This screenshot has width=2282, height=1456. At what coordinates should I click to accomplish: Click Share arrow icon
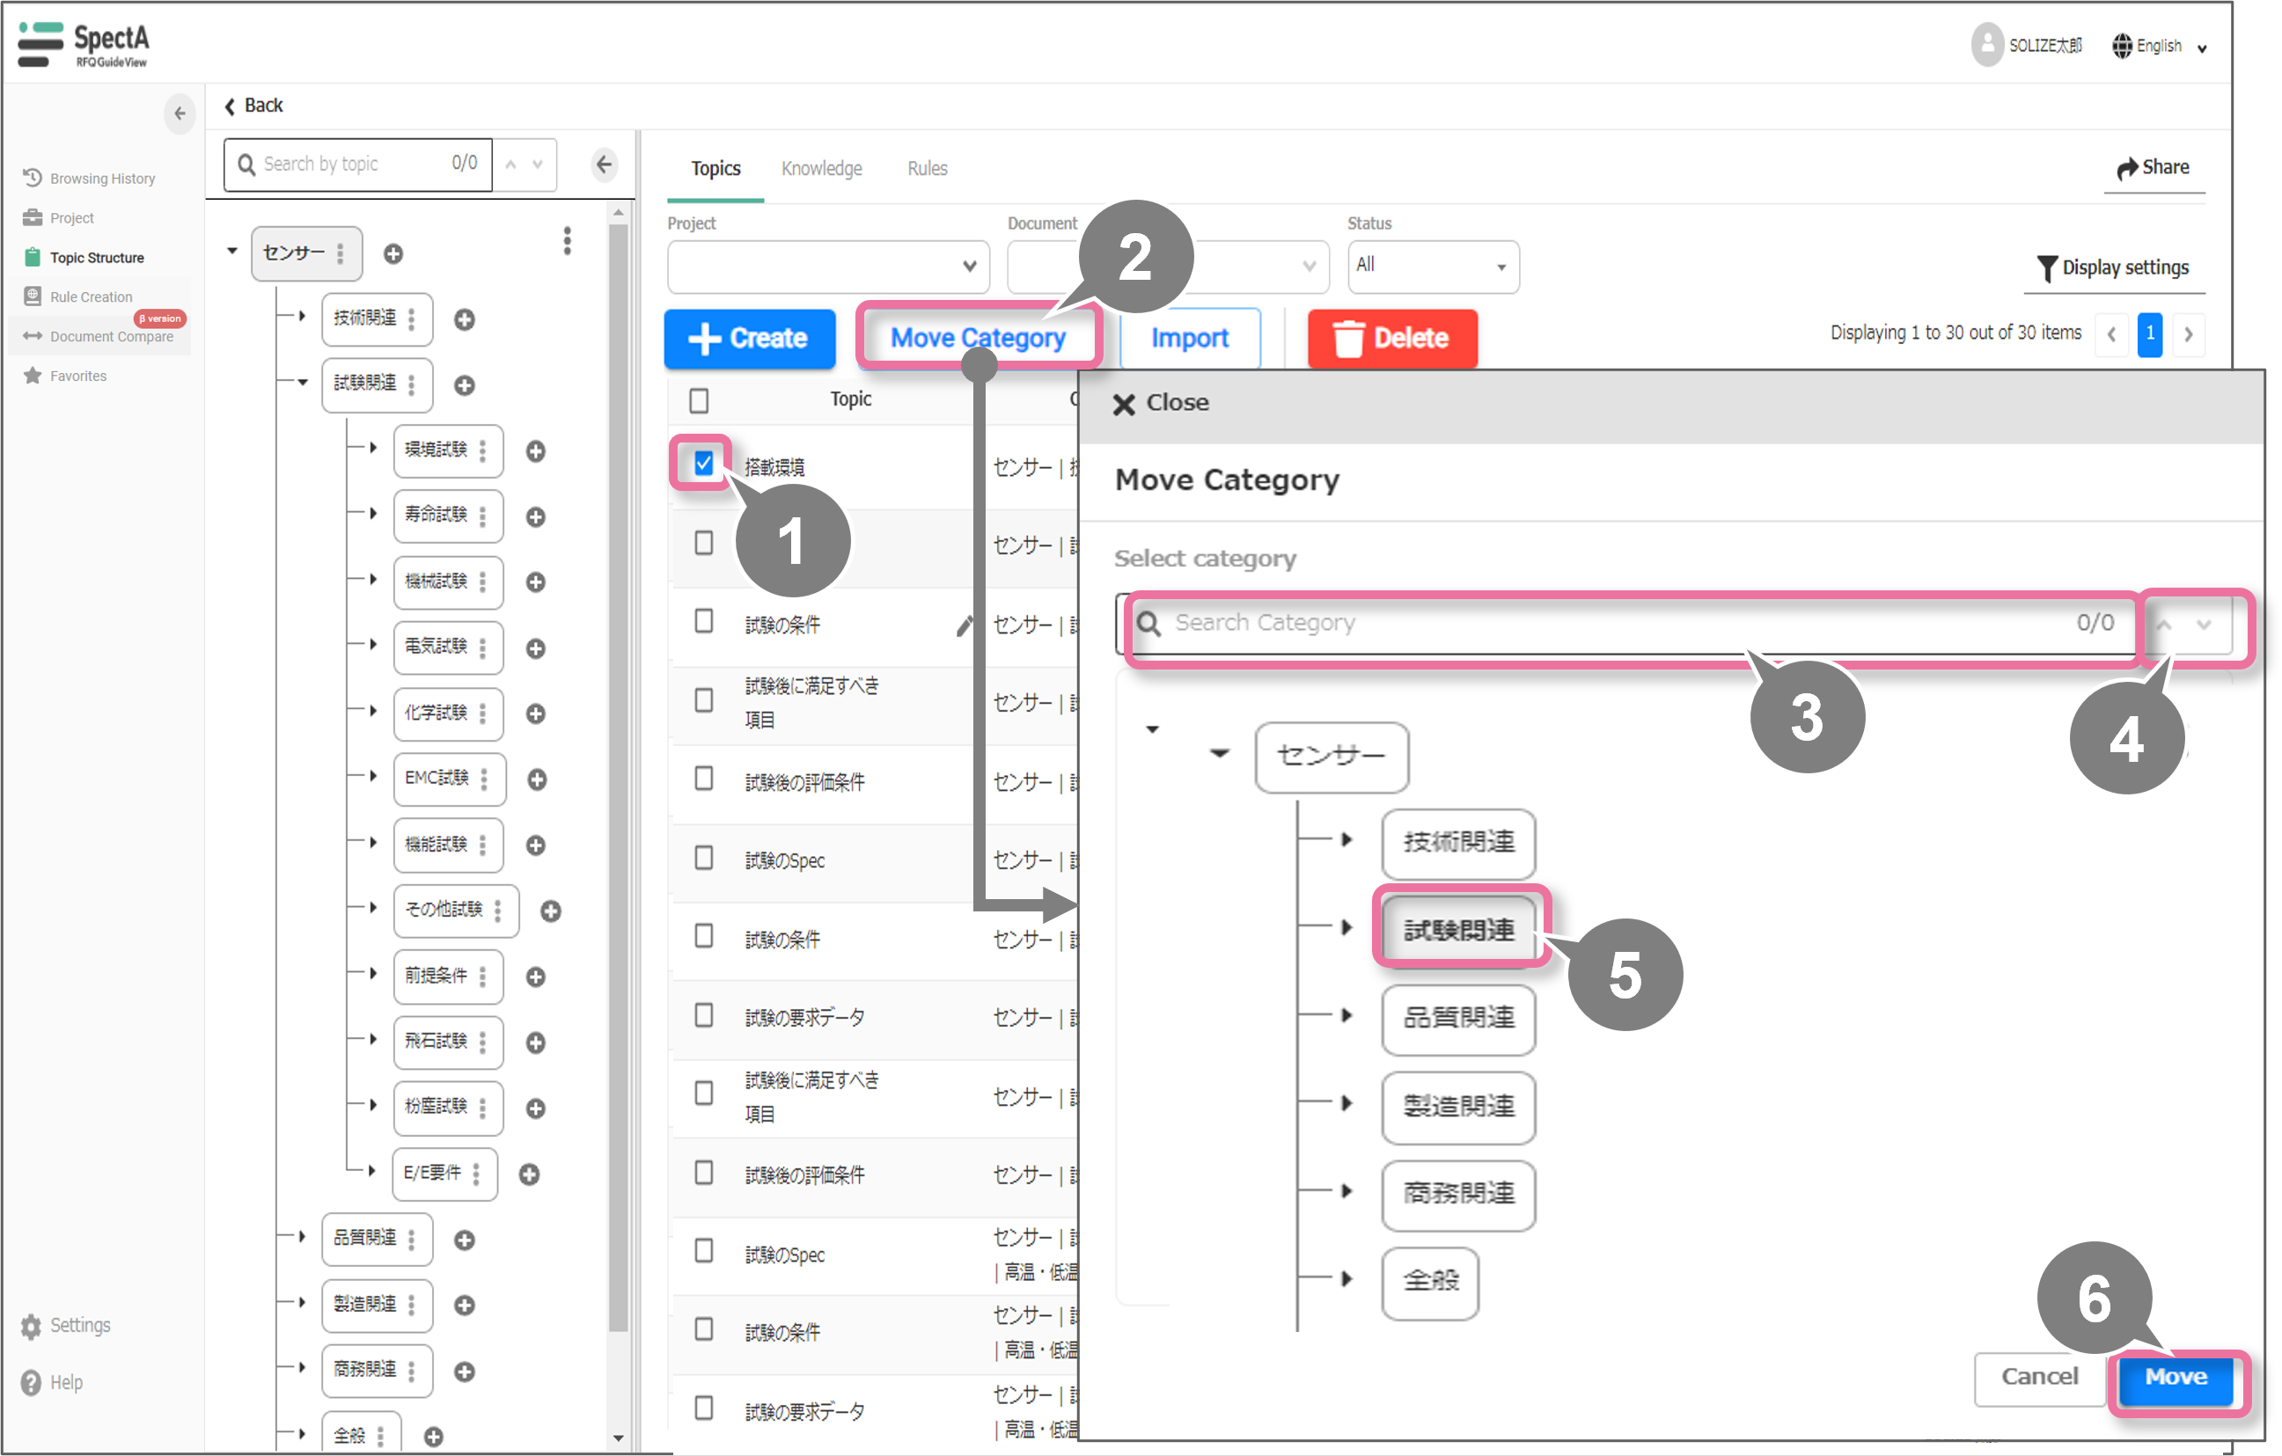point(2126,169)
